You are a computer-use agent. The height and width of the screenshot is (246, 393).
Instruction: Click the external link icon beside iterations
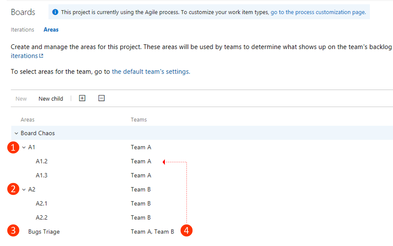[x=41, y=56]
